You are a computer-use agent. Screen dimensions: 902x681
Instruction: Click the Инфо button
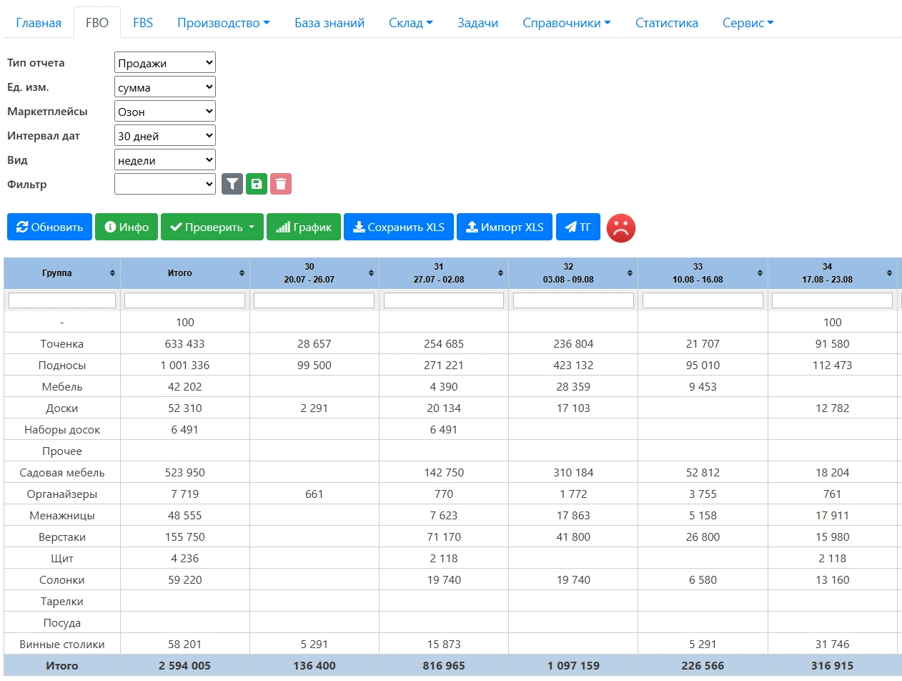127,227
